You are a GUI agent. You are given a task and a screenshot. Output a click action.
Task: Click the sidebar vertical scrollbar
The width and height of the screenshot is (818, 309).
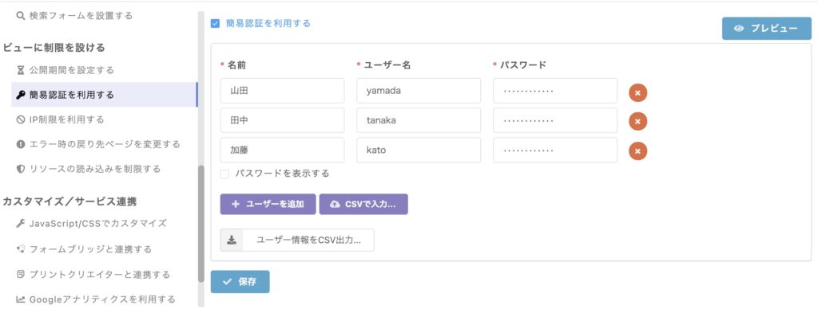201,224
